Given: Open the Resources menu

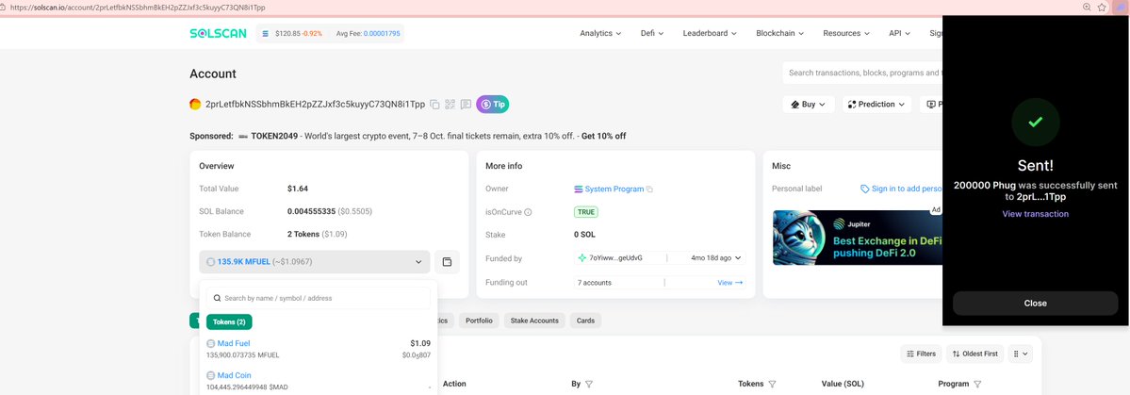Looking at the screenshot, I should tap(846, 33).
